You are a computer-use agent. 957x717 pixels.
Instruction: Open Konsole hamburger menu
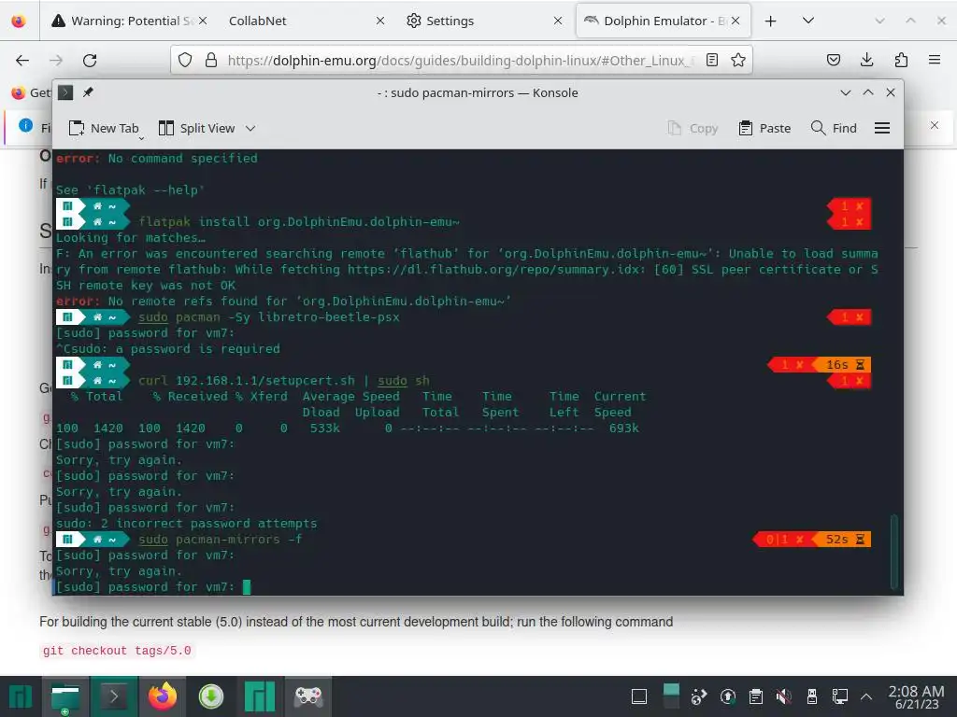click(882, 128)
